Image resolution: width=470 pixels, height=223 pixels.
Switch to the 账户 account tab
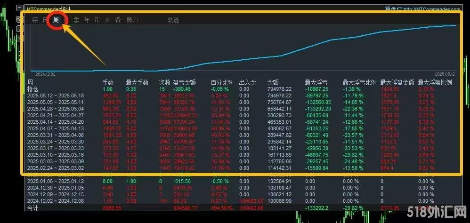tap(132, 20)
